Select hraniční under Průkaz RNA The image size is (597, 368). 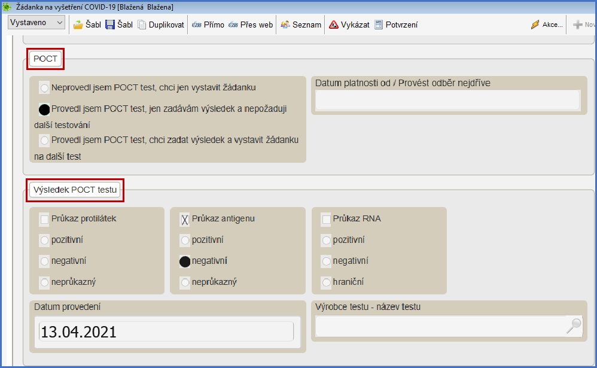tap(326, 282)
